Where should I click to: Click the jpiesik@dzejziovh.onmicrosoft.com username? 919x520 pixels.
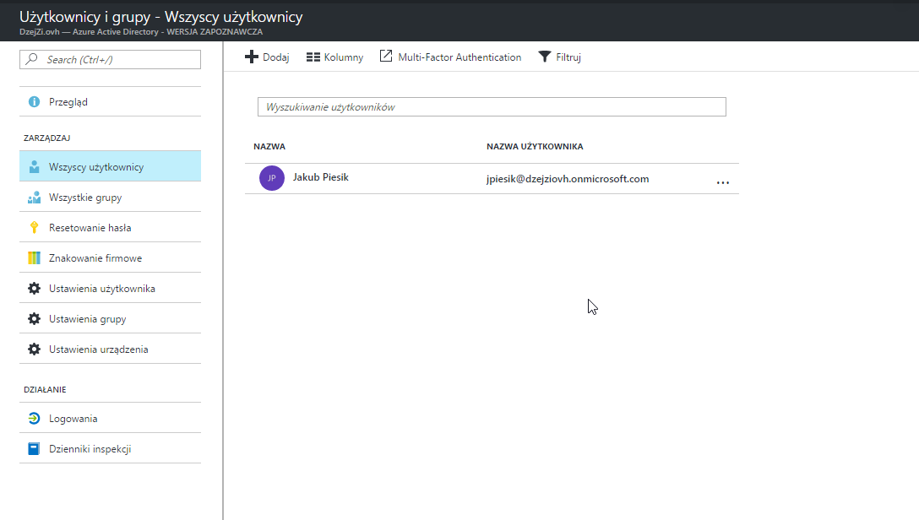click(x=568, y=179)
